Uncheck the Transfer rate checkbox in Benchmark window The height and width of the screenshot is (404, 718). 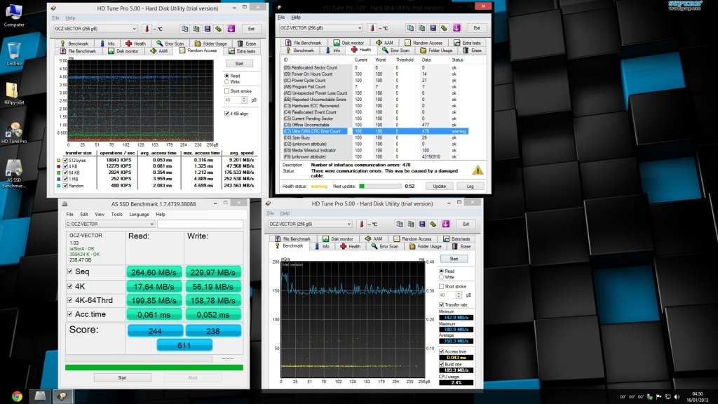pyautogui.click(x=442, y=304)
